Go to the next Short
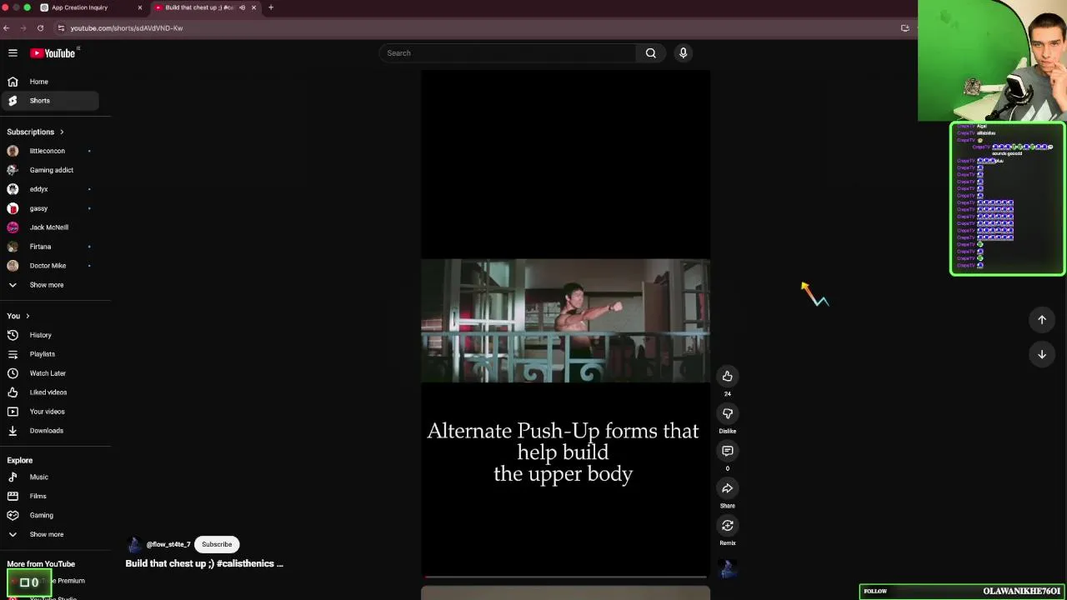The height and width of the screenshot is (600, 1067). [1042, 354]
